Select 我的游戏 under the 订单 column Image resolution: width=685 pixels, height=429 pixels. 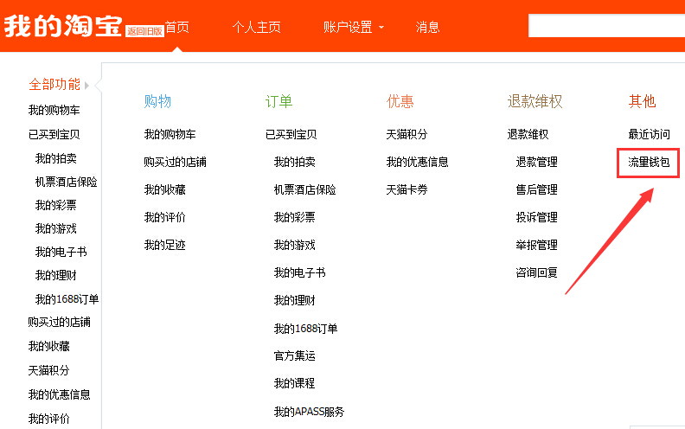pos(295,245)
